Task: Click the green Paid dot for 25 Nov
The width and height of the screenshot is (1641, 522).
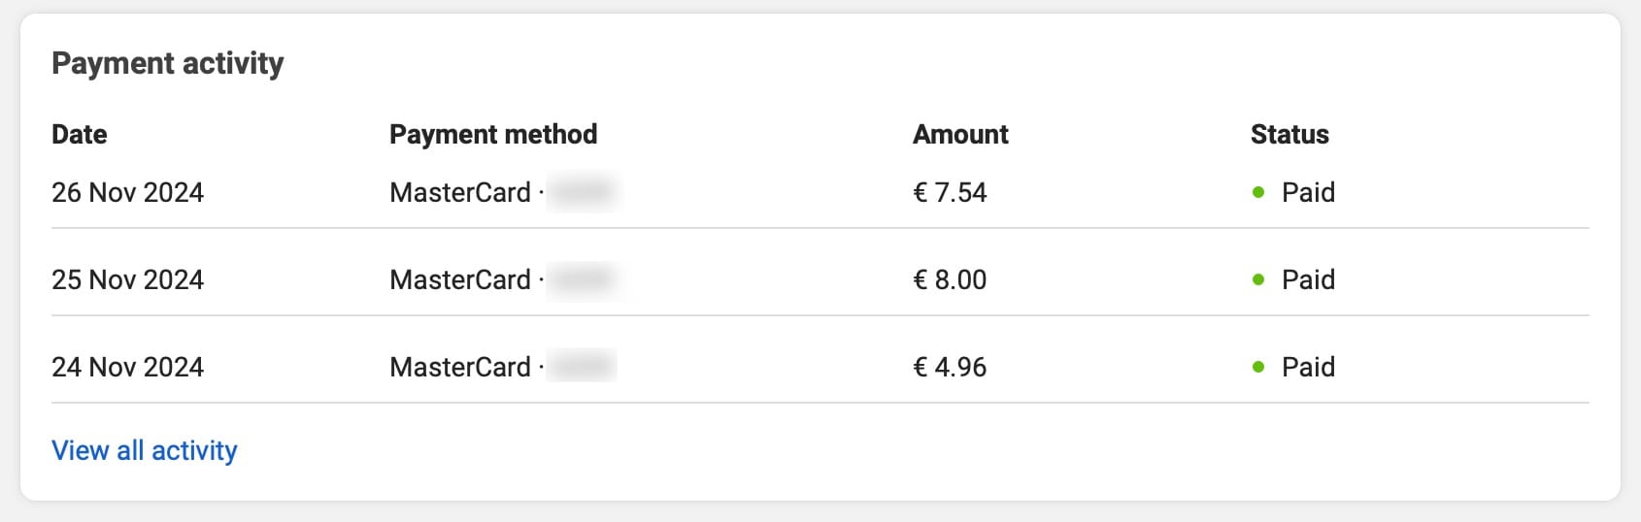Action: tap(1258, 279)
